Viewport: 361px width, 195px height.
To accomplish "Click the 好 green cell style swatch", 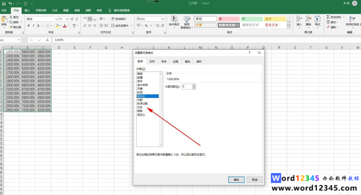I will [251, 19].
